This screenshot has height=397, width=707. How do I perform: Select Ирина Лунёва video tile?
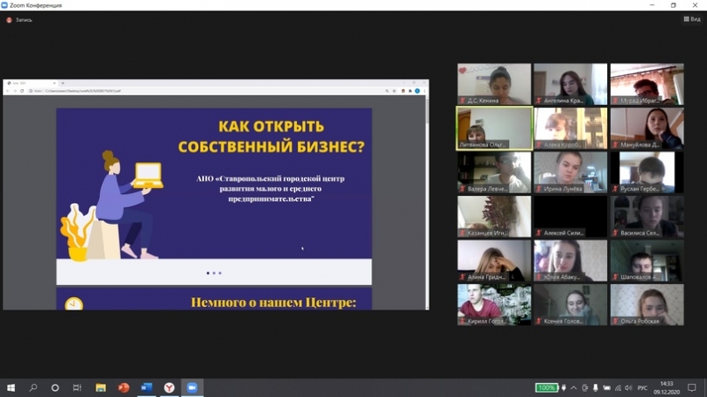570,172
